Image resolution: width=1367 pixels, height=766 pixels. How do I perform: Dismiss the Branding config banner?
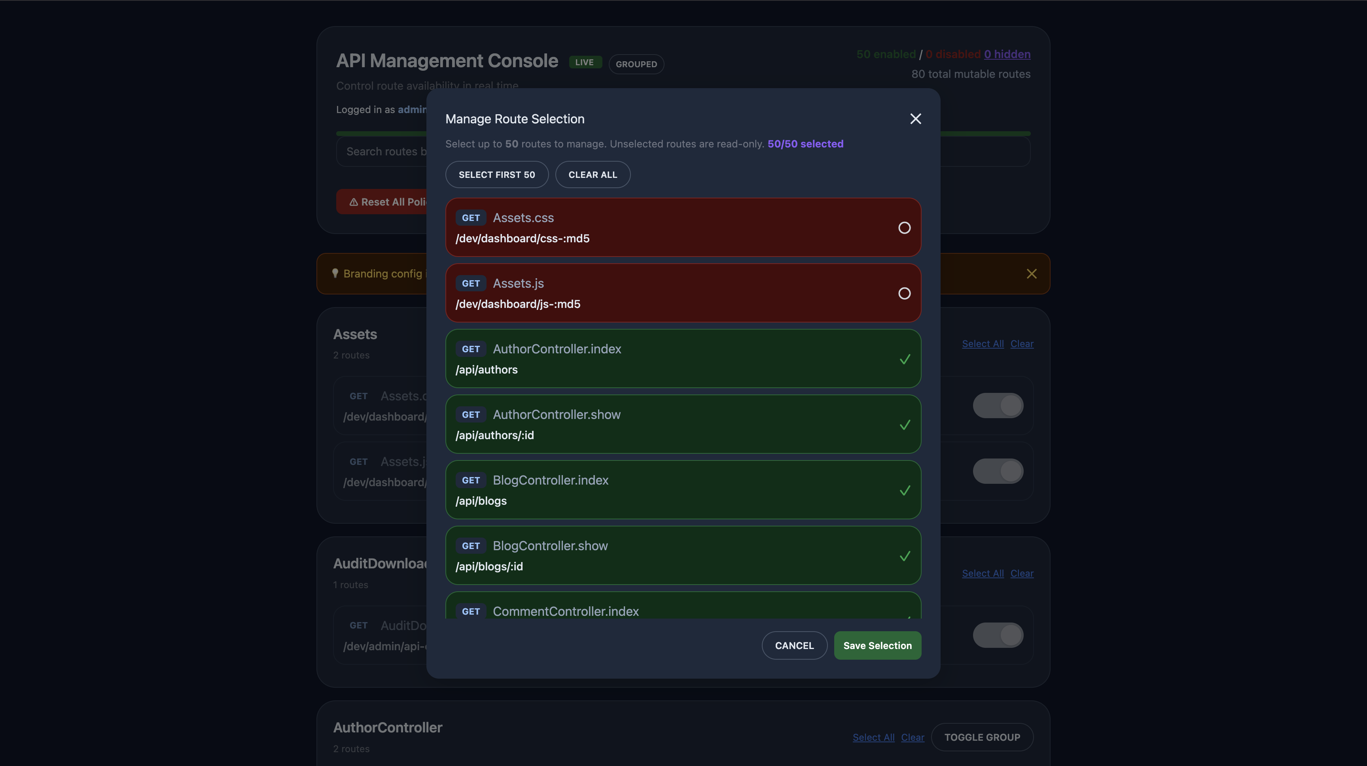point(1031,274)
